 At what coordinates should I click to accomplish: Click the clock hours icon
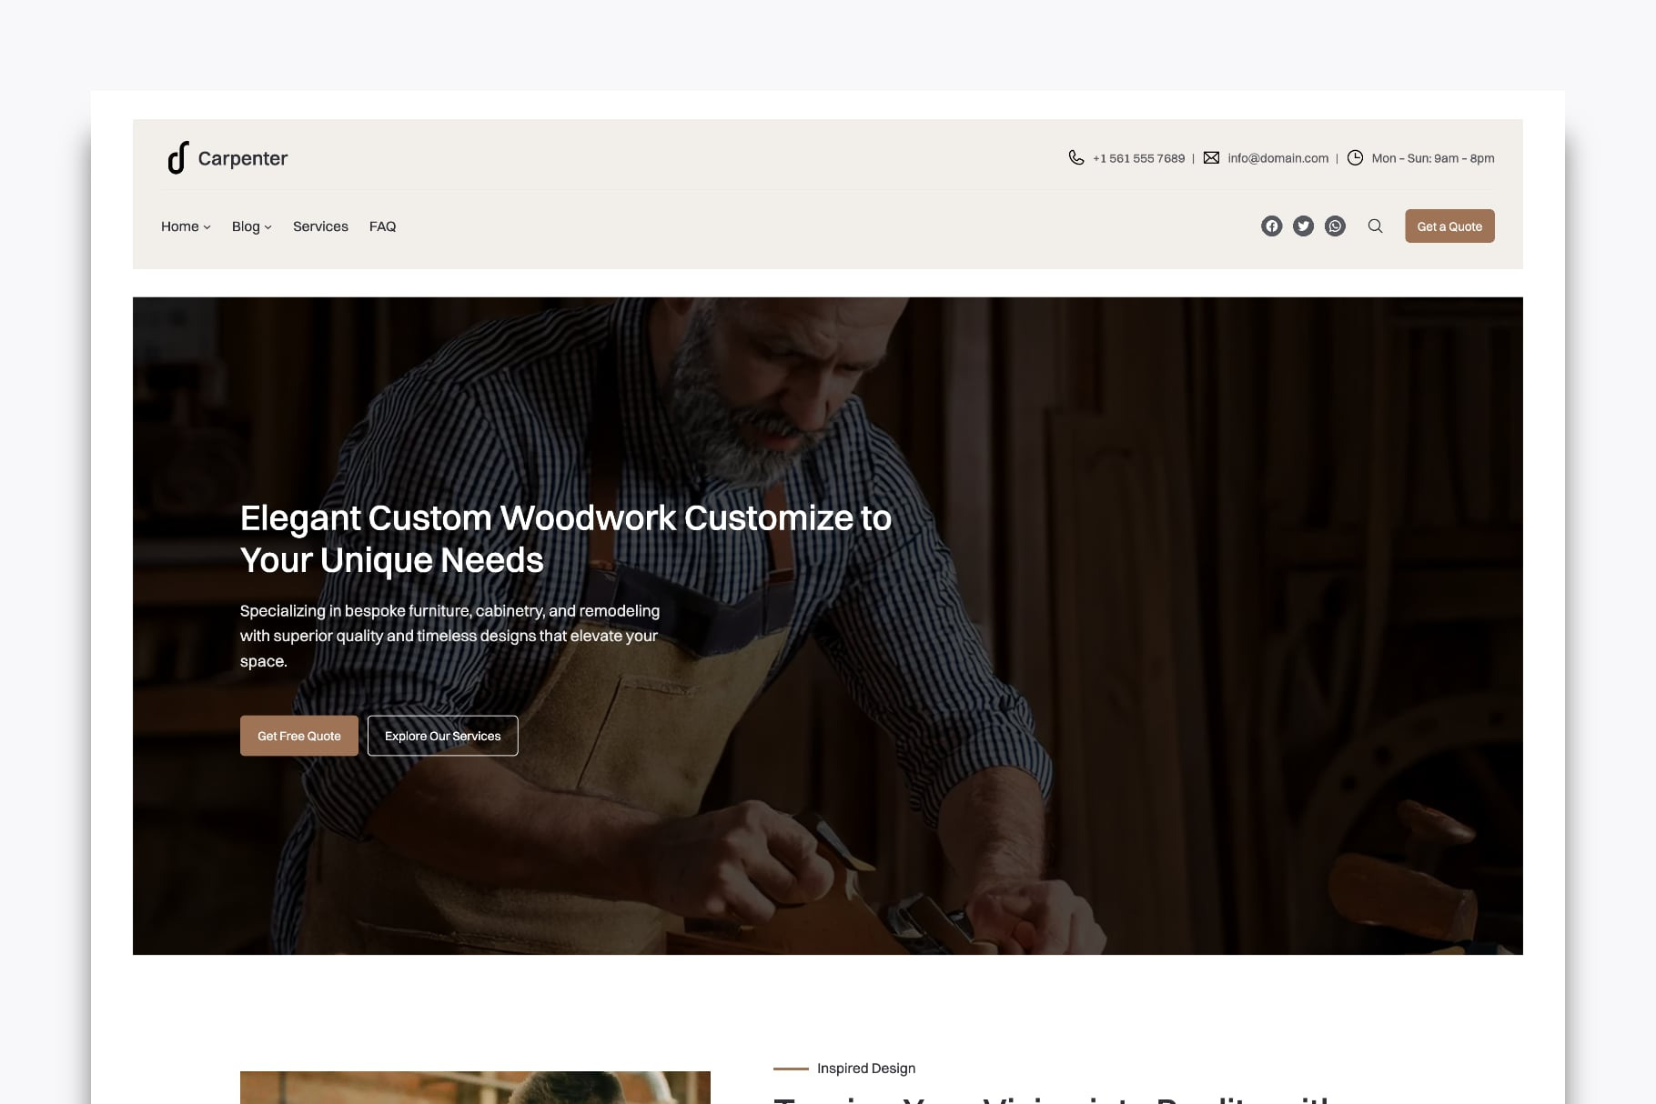tap(1355, 157)
